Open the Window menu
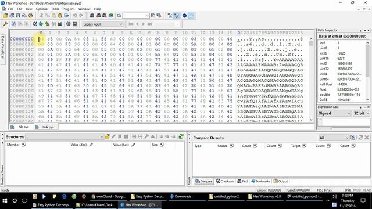 [x=84, y=9]
